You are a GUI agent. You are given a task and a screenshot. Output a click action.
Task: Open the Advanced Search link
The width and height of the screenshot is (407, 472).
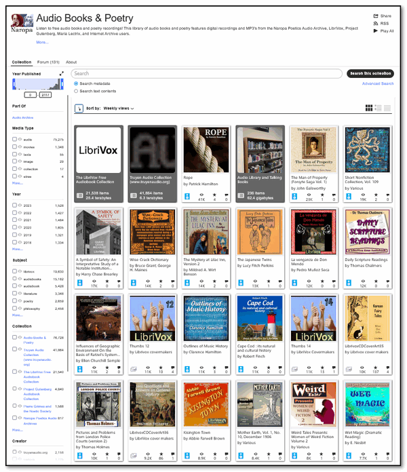pos(378,83)
